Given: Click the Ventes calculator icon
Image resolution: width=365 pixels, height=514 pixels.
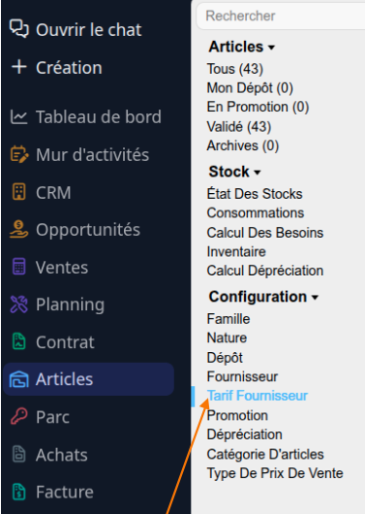Looking at the screenshot, I should click(18, 267).
